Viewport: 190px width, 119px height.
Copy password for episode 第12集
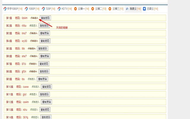(47, 102)
